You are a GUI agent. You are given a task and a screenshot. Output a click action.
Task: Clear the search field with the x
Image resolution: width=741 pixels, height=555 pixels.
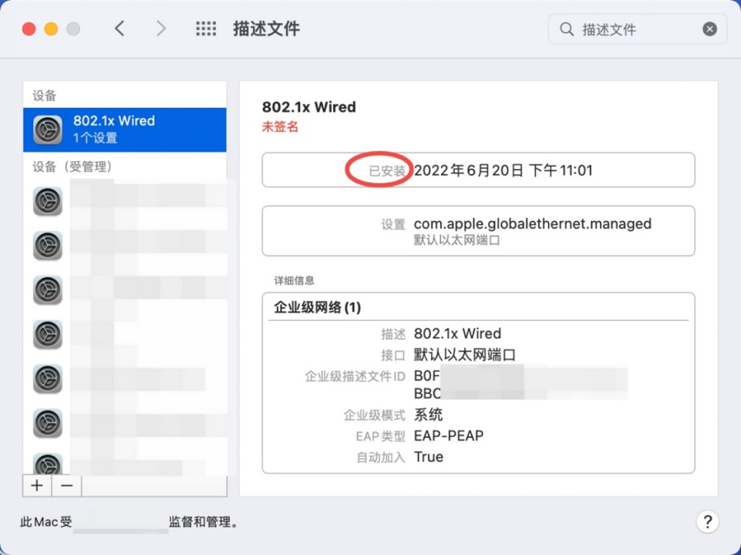709,29
